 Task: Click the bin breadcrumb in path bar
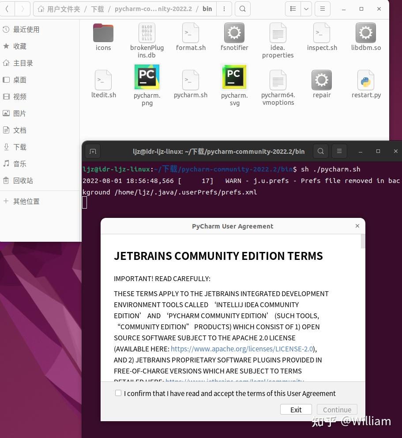[x=207, y=9]
